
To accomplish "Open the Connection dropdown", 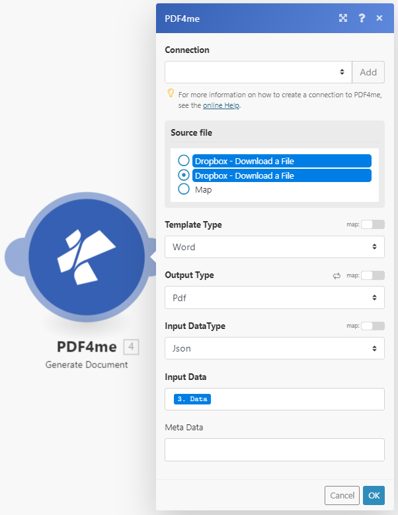I will pos(258,72).
